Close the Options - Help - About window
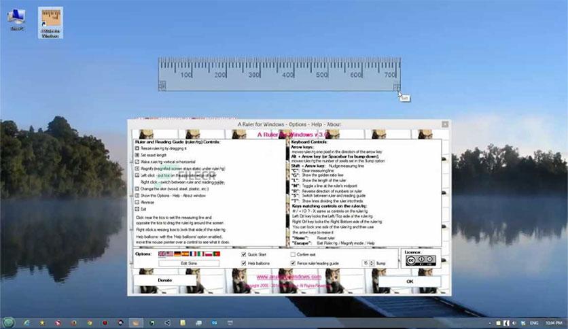The image size is (568, 329). pos(445,124)
